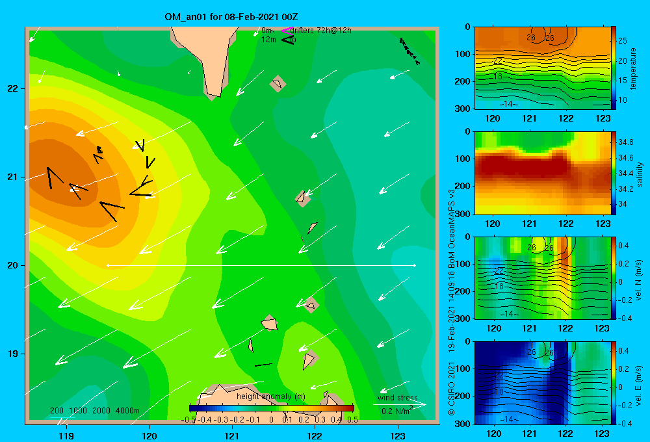The height and width of the screenshot is (442, 650).
Task: Click the 'height anomaly (m)' label
Action: (x=270, y=396)
